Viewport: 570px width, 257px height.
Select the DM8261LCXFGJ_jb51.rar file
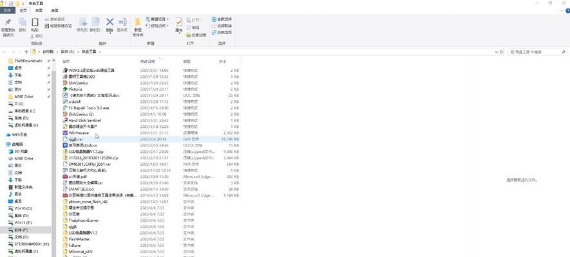(x=151, y=164)
